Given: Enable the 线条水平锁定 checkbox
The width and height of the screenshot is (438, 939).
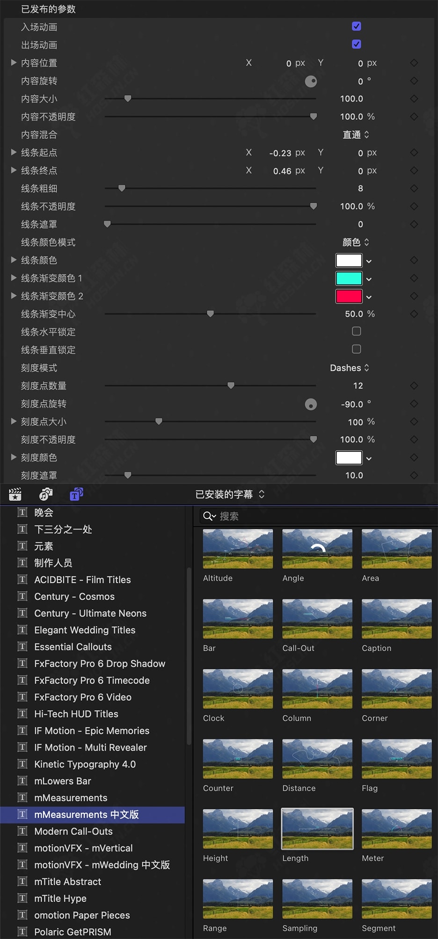Looking at the screenshot, I should coord(357,331).
